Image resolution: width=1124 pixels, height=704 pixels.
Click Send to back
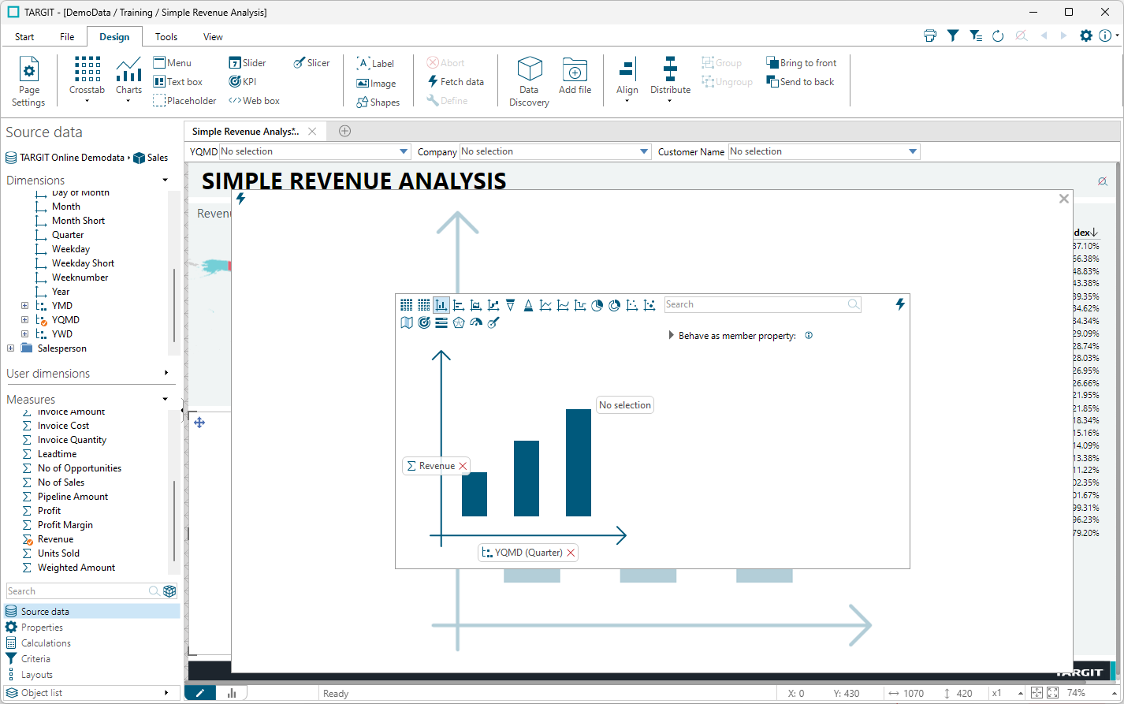coord(800,82)
